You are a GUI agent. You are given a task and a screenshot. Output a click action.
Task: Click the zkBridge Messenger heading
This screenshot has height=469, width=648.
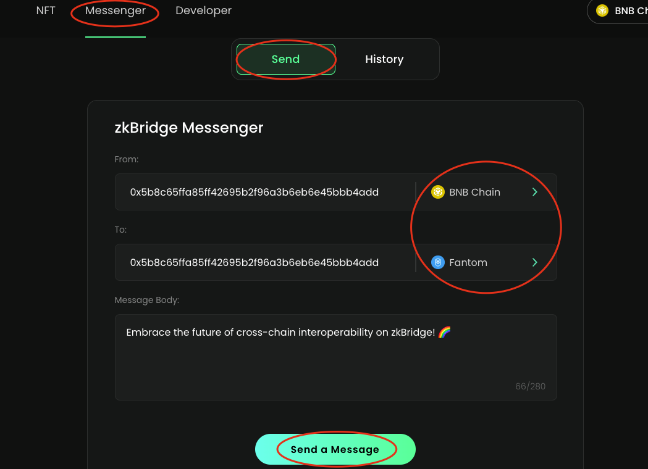189,128
